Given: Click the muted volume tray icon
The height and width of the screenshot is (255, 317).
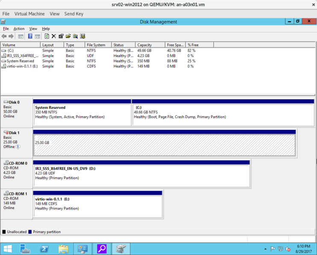Looking at the screenshot, I should (288, 249).
